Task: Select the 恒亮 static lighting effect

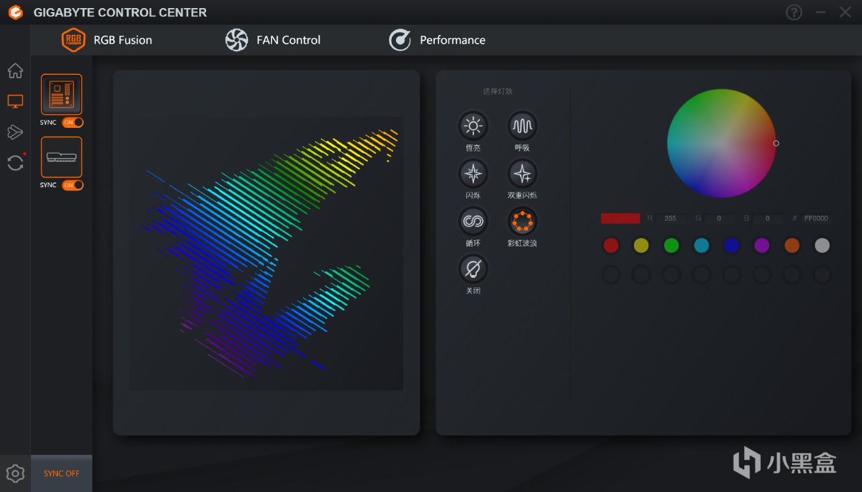Action: coord(473,126)
